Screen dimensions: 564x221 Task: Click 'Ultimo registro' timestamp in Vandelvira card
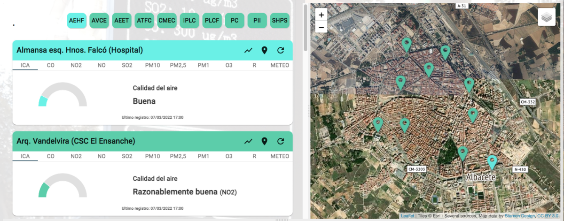click(152, 208)
